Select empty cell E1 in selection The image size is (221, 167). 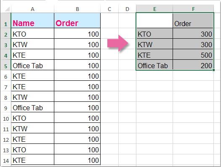click(x=154, y=21)
